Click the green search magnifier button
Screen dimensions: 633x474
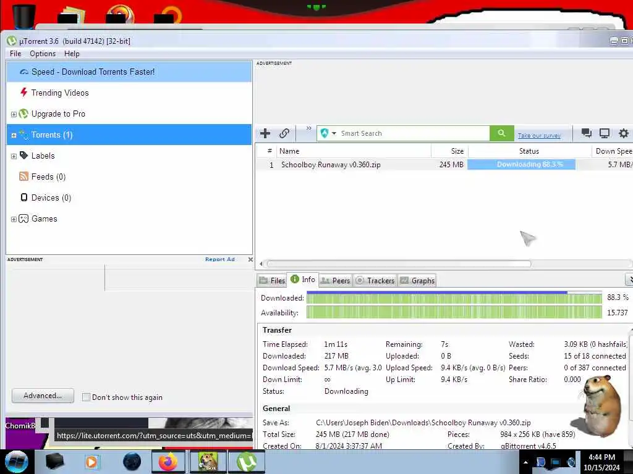point(501,133)
